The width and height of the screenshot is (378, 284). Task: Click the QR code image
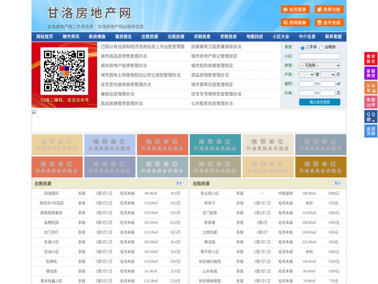(64, 71)
